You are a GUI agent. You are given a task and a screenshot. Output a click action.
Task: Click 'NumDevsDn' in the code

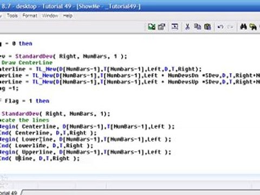coord(183,75)
